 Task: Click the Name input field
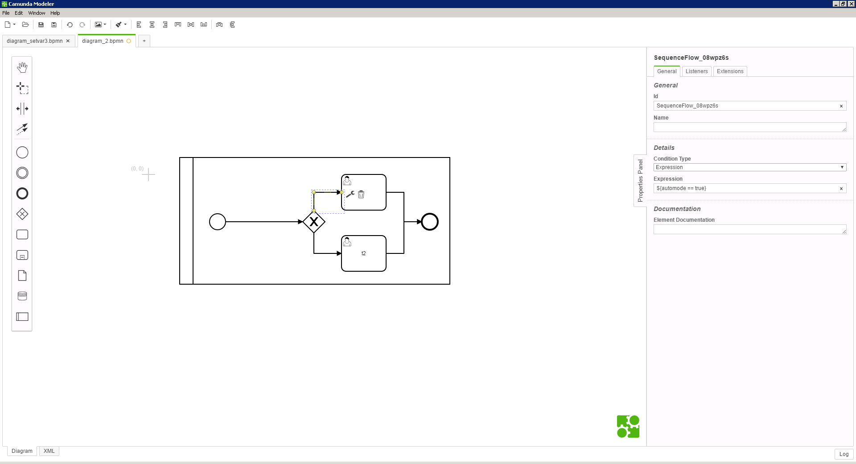pos(750,127)
